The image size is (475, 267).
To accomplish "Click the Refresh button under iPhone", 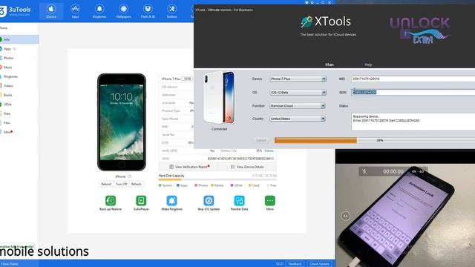I will [136, 184].
